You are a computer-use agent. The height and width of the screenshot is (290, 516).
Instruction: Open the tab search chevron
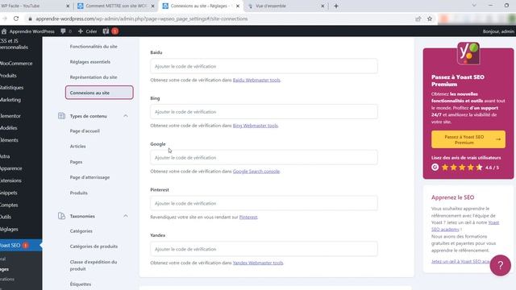[474, 6]
